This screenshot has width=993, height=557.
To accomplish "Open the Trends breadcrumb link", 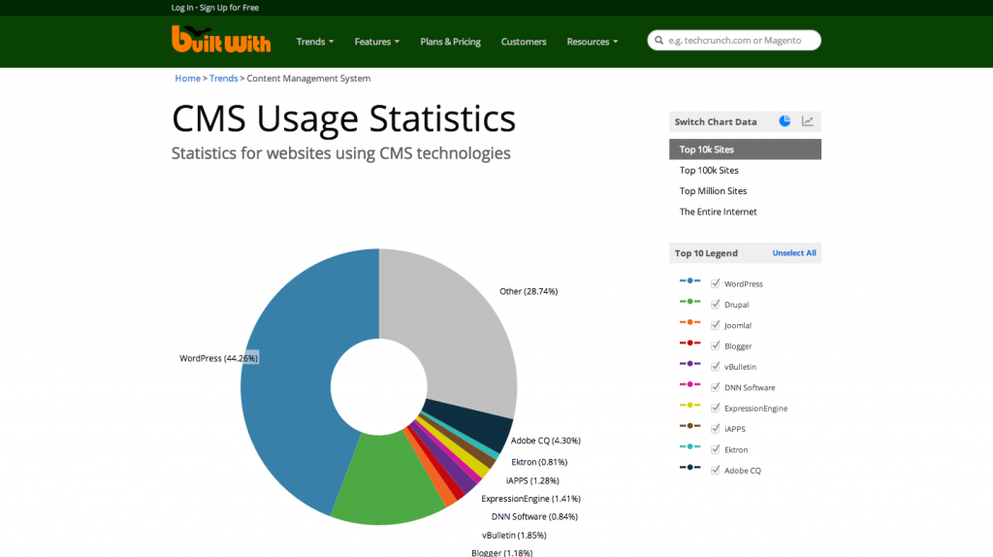I will tap(224, 78).
